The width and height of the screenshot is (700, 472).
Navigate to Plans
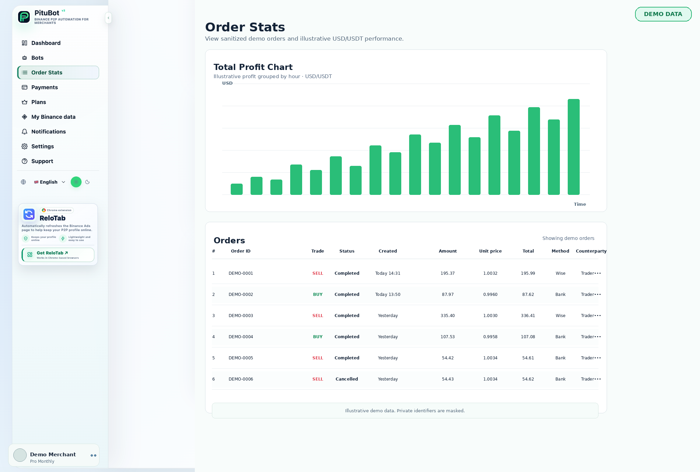58,102
